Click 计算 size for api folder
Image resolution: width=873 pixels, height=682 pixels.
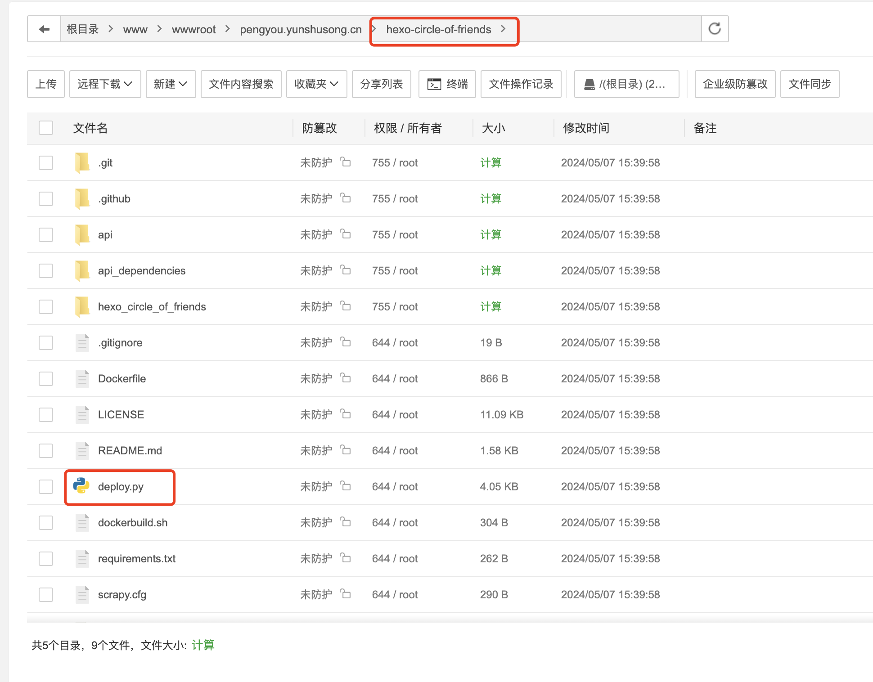coord(490,234)
